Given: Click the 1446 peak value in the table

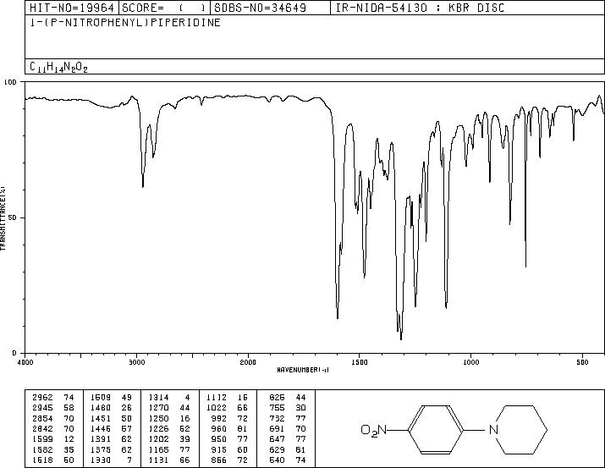Looking at the screenshot, I should [101, 428].
